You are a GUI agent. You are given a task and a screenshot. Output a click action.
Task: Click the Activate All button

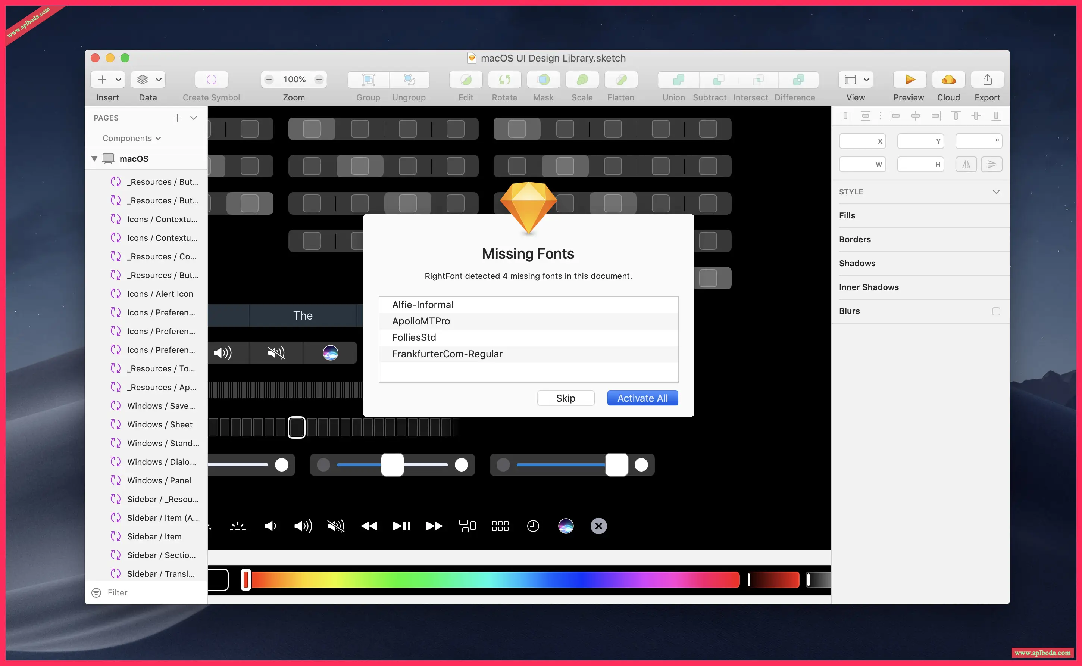642,398
